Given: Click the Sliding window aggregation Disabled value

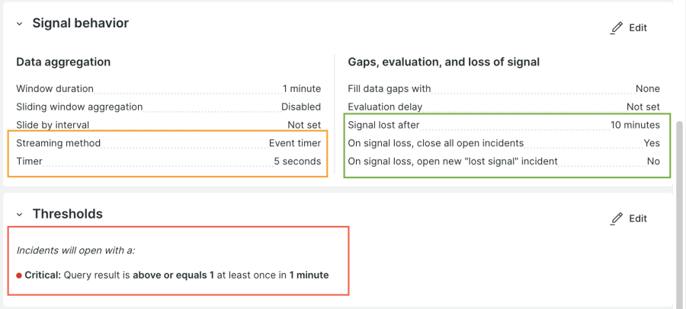Looking at the screenshot, I should (300, 107).
